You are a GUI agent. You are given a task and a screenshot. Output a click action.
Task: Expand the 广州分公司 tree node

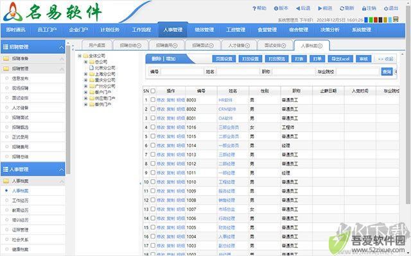85,86
